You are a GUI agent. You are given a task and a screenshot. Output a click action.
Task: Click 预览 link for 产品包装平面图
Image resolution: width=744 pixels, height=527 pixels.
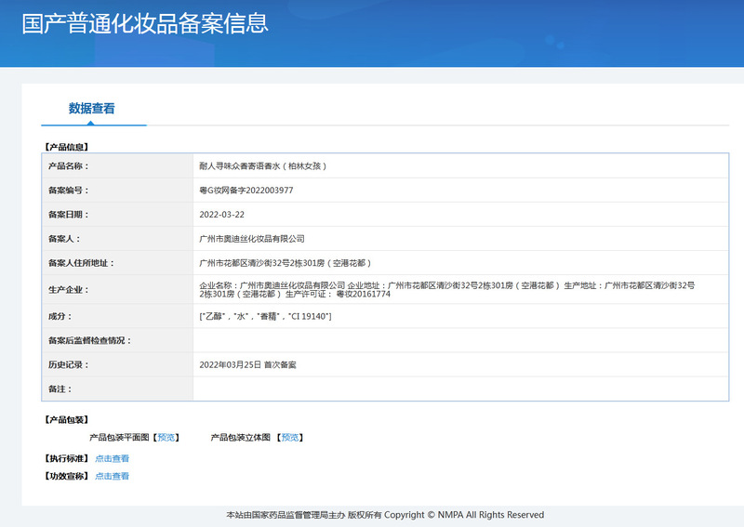[166, 437]
